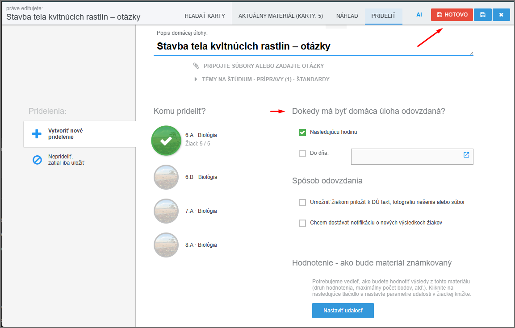Open the Aktuálny materiál tab

[281, 16]
